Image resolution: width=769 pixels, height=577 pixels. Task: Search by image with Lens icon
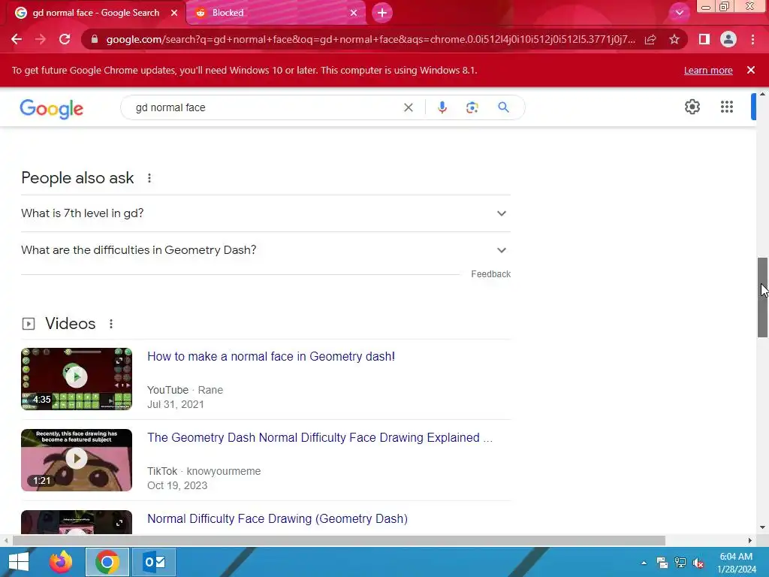(x=472, y=107)
